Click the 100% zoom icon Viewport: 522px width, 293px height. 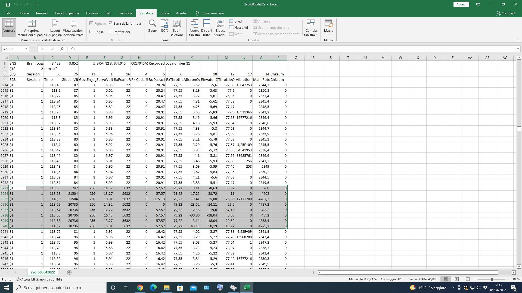[x=164, y=24]
